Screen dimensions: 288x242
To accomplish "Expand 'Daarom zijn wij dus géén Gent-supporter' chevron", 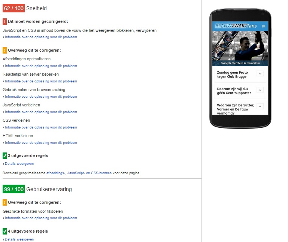I will point(260,90).
